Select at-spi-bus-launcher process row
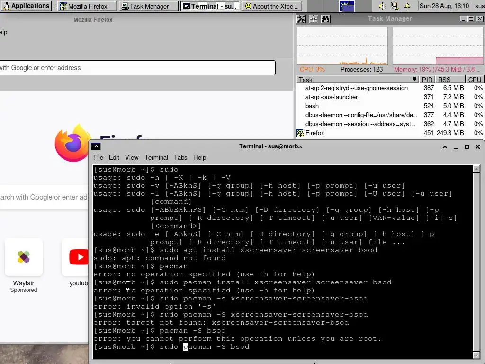This screenshot has height=364, width=485. pos(390,97)
